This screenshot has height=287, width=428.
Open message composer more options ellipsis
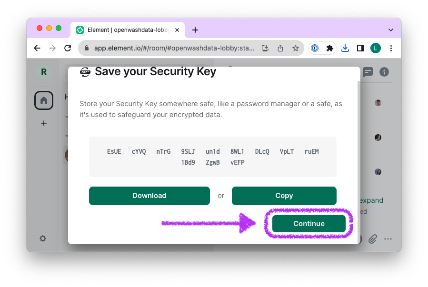click(x=388, y=239)
